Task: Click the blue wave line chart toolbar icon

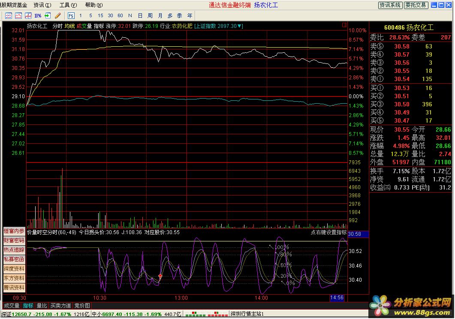Action: [9, 16]
